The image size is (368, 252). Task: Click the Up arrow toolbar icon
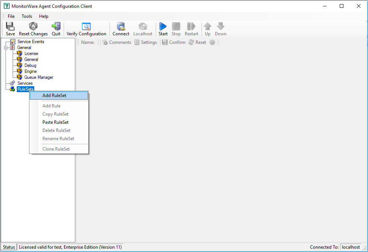[x=207, y=26]
